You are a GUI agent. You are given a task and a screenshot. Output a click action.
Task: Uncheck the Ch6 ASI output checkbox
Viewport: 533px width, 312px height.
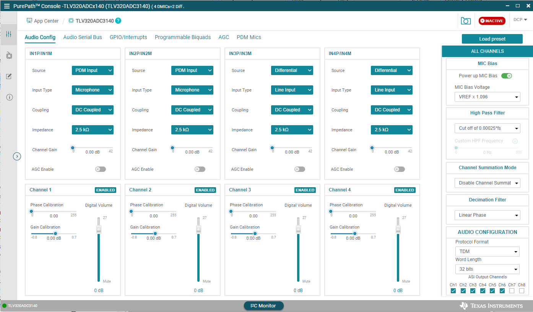click(x=502, y=291)
